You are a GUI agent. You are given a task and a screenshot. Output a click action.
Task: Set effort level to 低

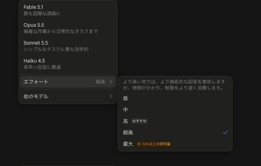click(x=175, y=98)
